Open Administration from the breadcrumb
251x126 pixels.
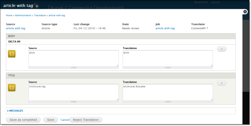pyautogui.click(x=23, y=15)
